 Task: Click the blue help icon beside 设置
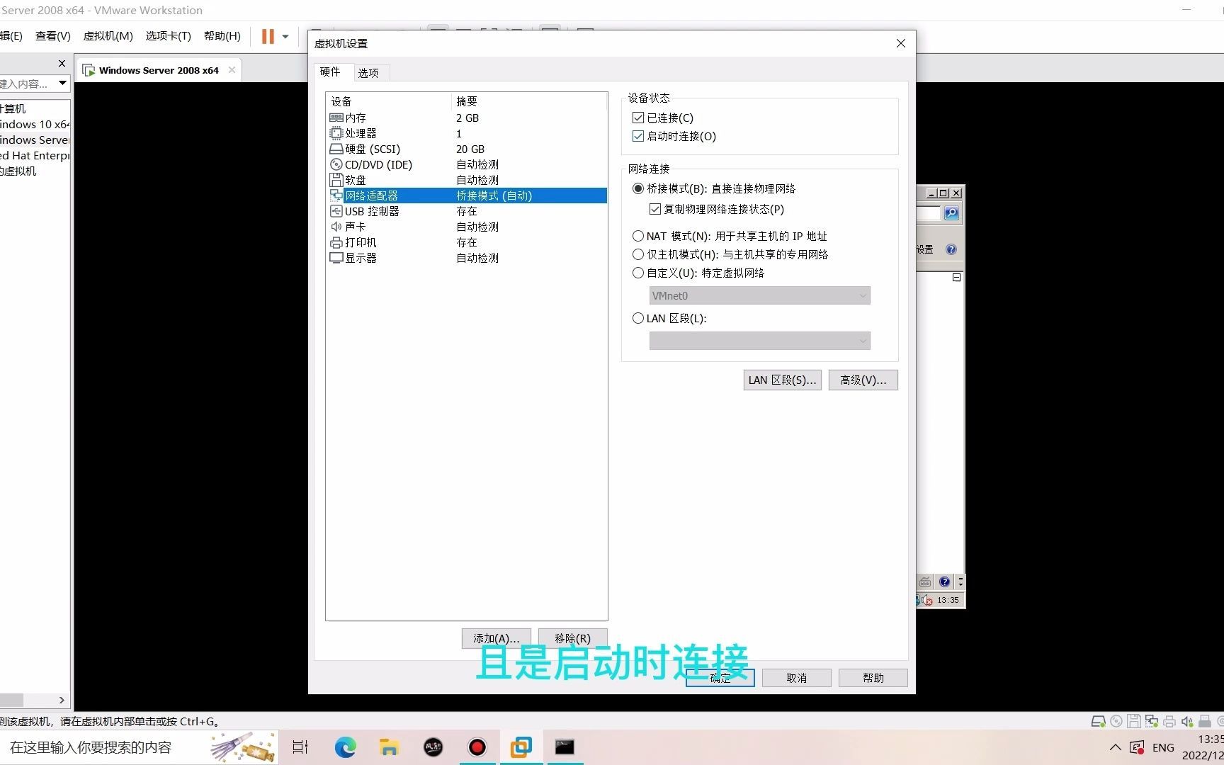(951, 249)
